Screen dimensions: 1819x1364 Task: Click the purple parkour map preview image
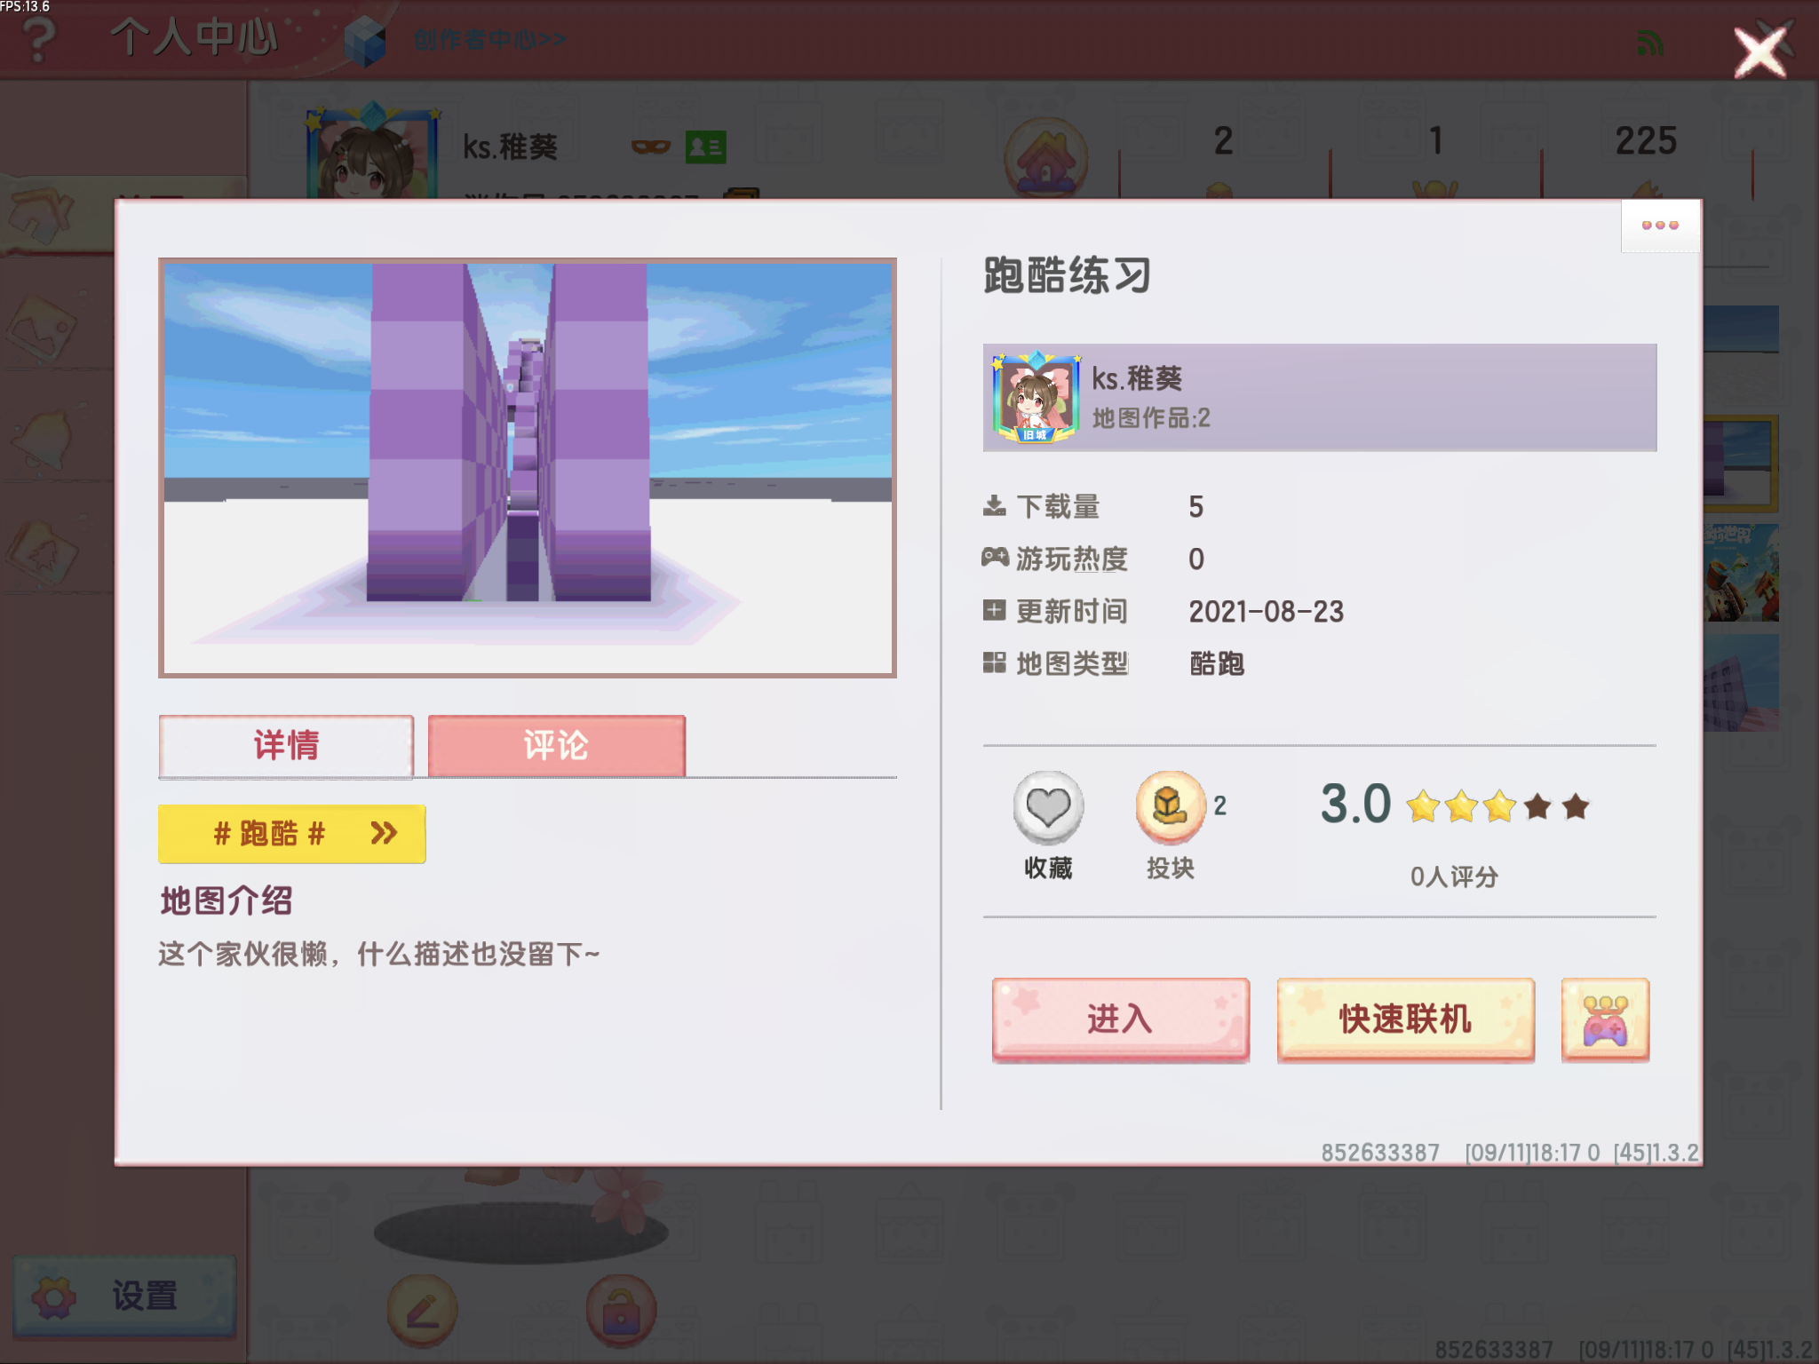point(528,468)
